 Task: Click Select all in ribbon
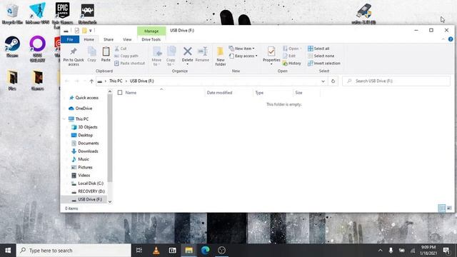[318, 49]
